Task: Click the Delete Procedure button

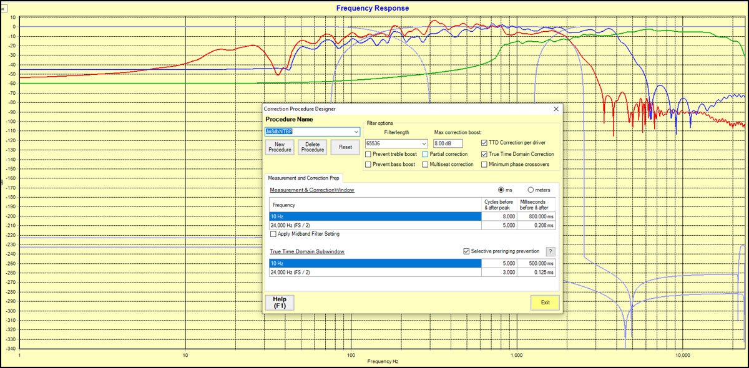Action: point(313,147)
